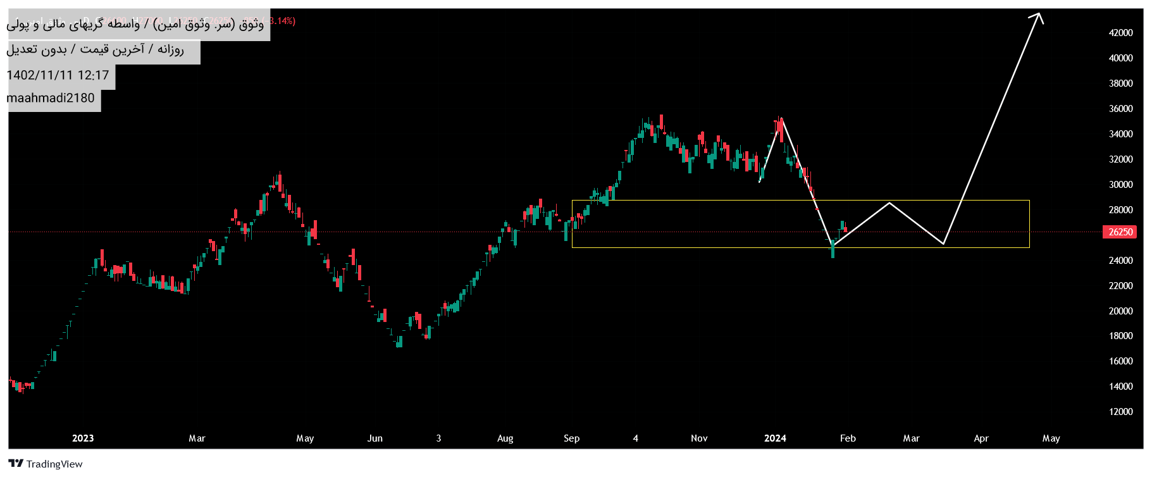Select the 30000 price level on scale
Viewport: 1152px width, 477px height.
point(1120,185)
